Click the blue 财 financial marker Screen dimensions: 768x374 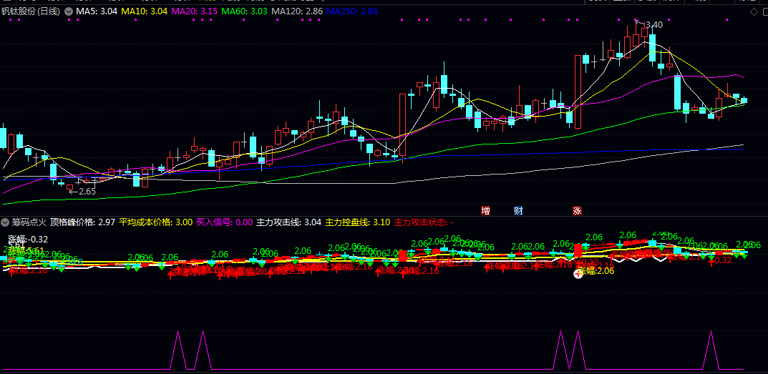(518, 210)
